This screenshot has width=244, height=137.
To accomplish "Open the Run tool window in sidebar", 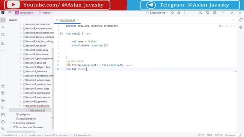I will [x=3, y=107].
